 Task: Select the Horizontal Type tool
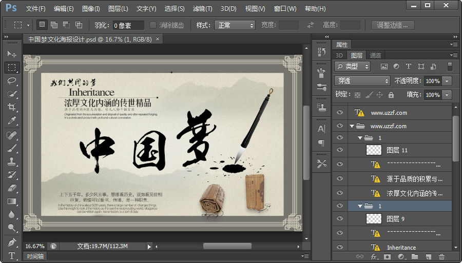[12, 255]
